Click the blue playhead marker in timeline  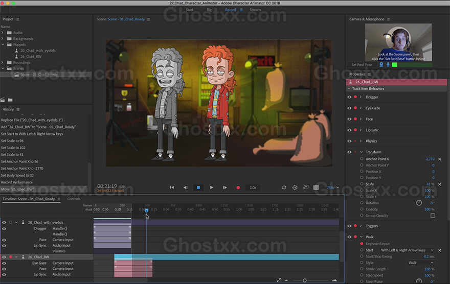146,210
